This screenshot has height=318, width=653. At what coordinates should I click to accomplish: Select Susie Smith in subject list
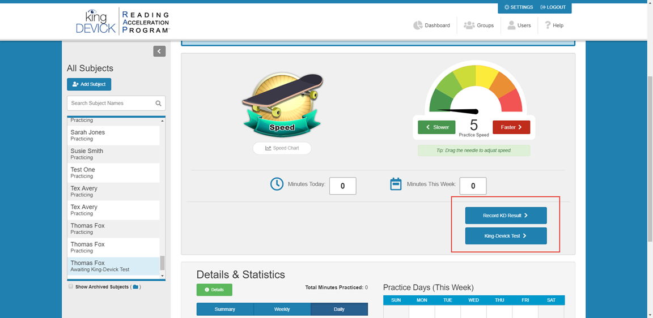(x=113, y=154)
